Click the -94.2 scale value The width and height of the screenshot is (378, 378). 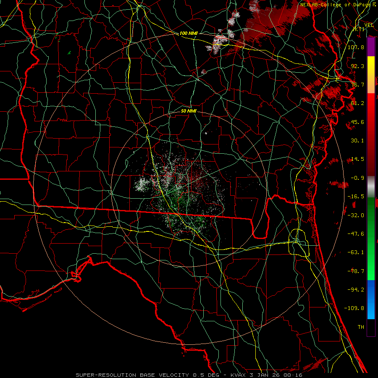coord(356,290)
